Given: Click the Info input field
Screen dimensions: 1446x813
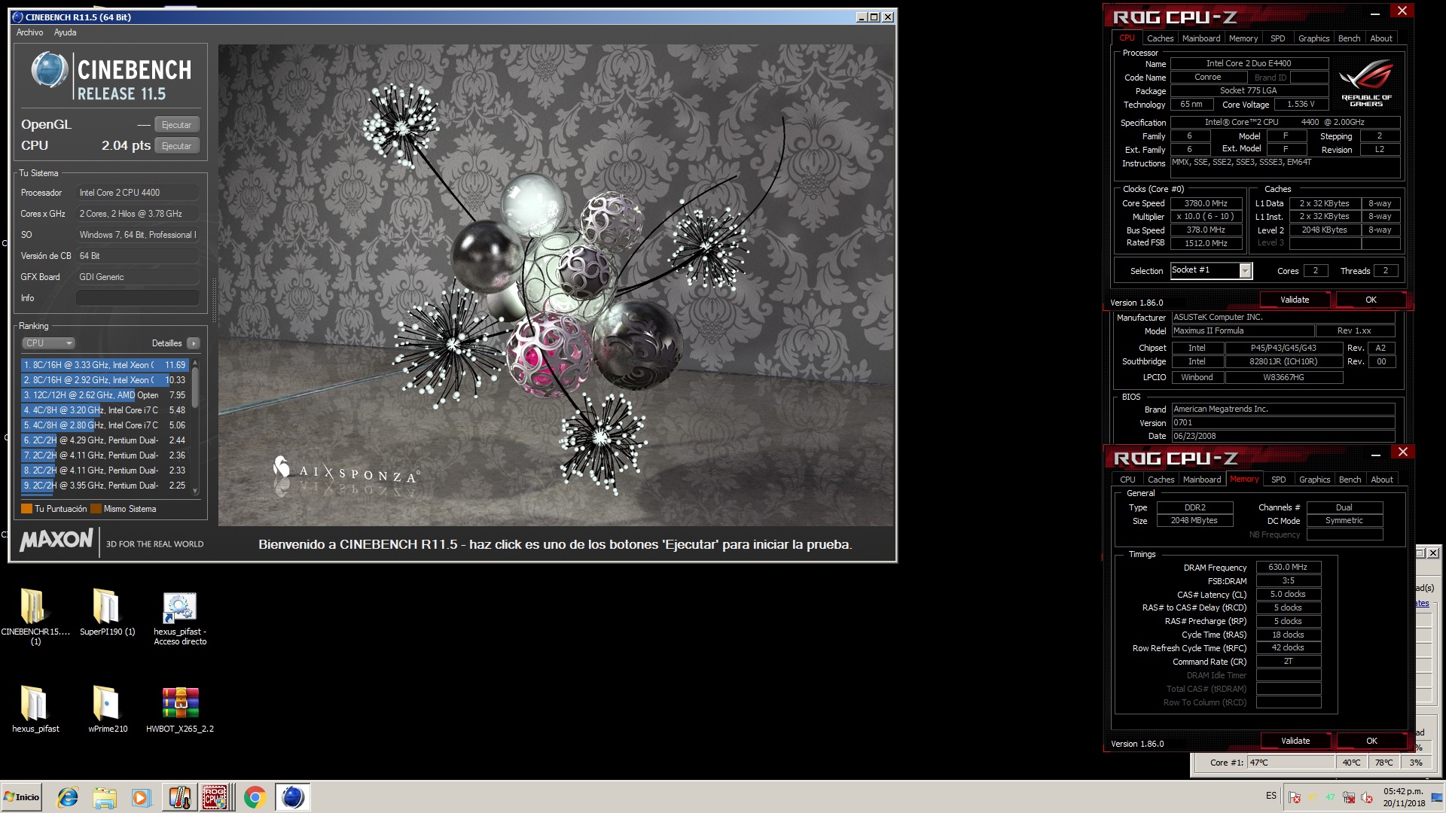Looking at the screenshot, I should (138, 298).
